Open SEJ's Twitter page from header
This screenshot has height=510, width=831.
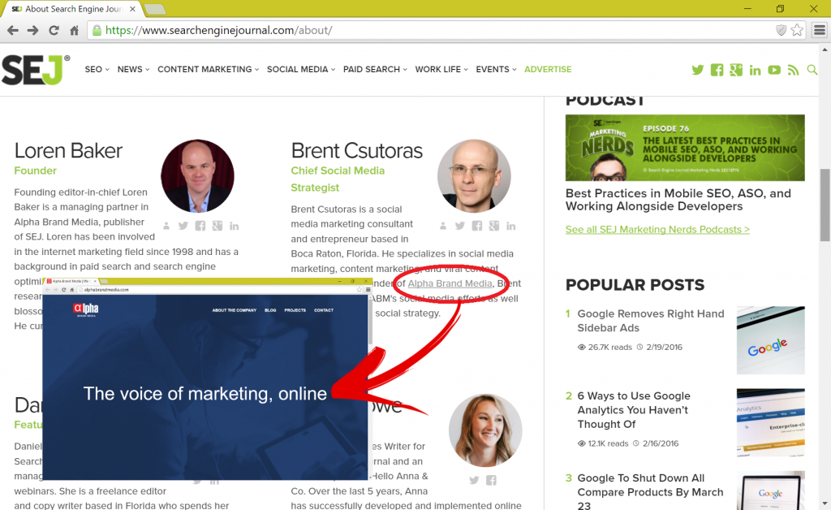[x=697, y=70]
